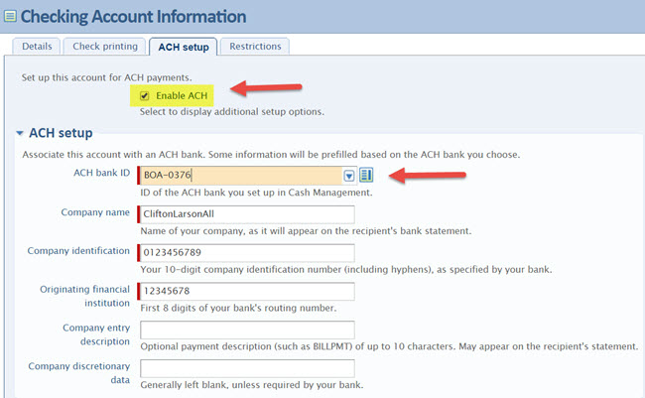This screenshot has width=645, height=398.
Task: Click the Company discretionary data field
Action: (x=246, y=368)
